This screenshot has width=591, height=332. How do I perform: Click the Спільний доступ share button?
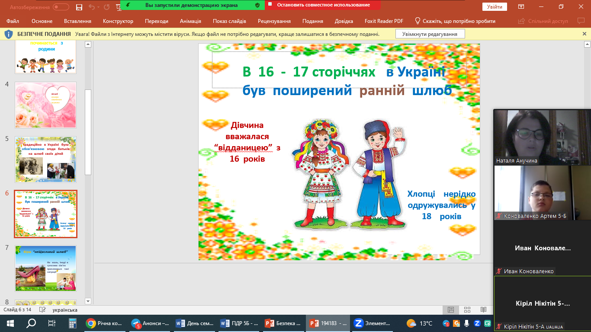pyautogui.click(x=543, y=21)
